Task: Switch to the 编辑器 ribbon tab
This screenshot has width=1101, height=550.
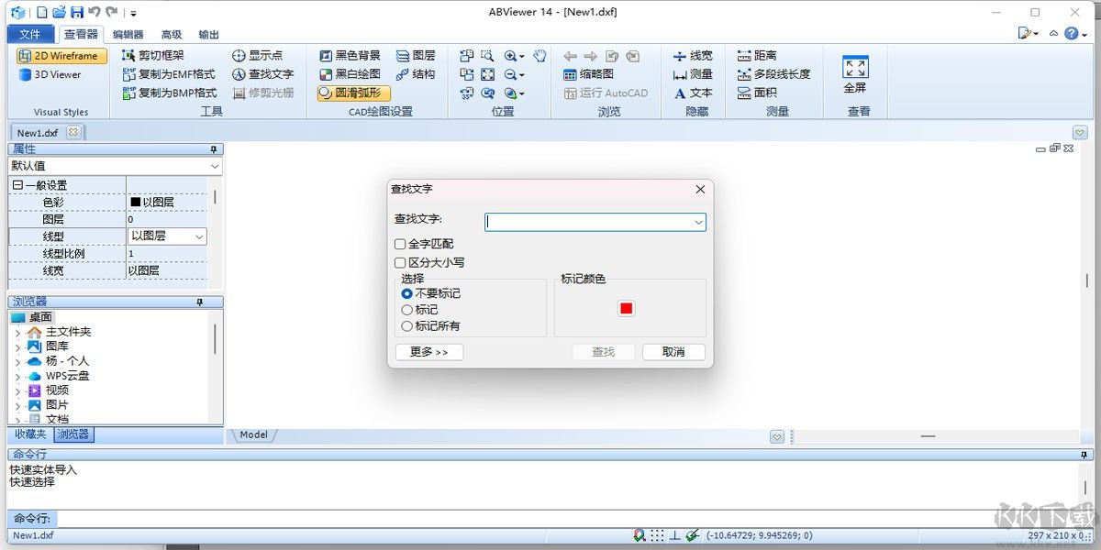Action: 128,34
